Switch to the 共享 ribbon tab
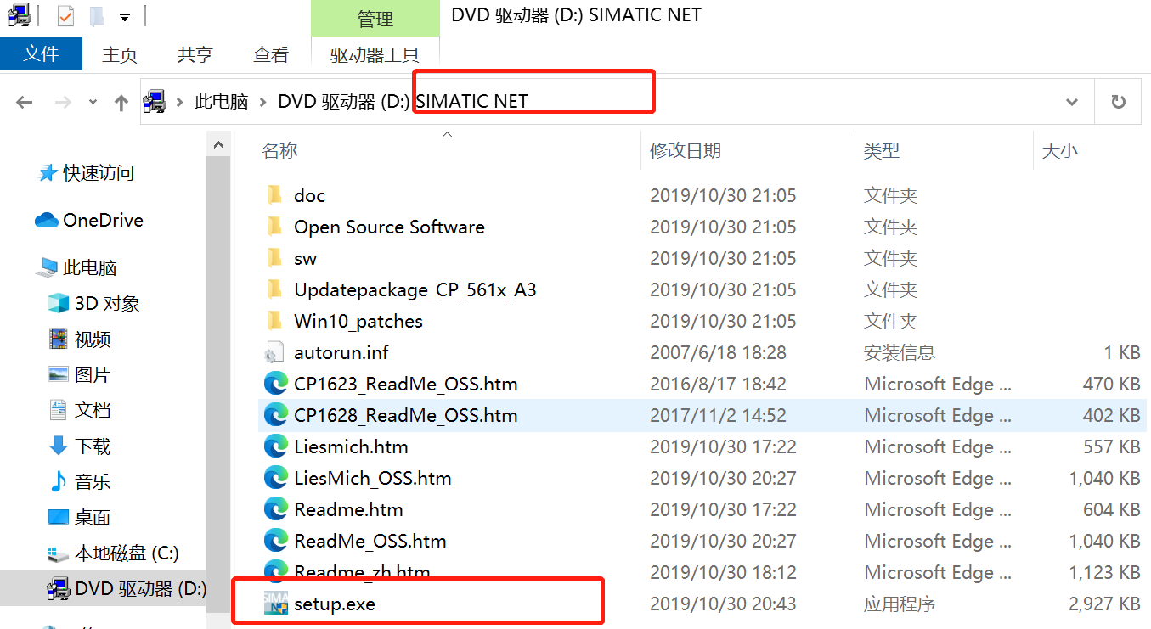 [195, 55]
